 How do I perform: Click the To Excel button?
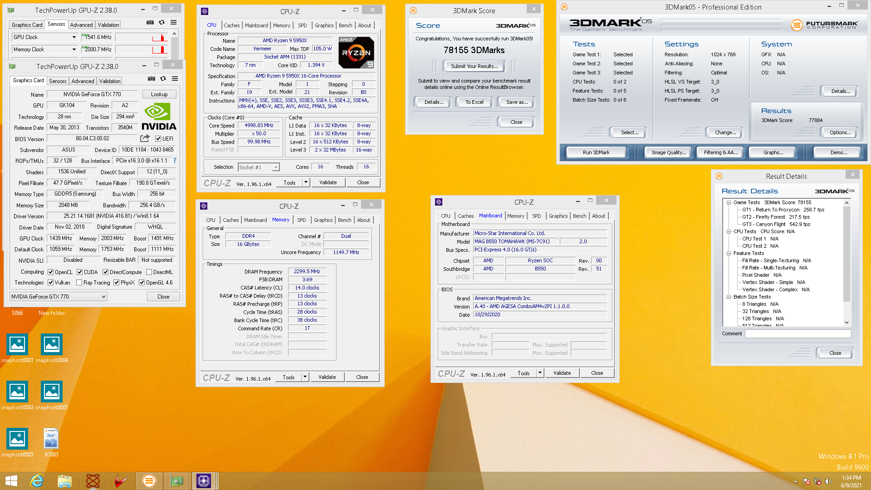474,102
